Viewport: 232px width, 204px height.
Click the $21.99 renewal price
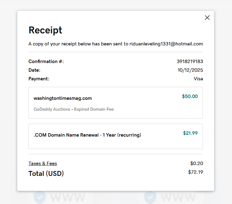[190, 133]
